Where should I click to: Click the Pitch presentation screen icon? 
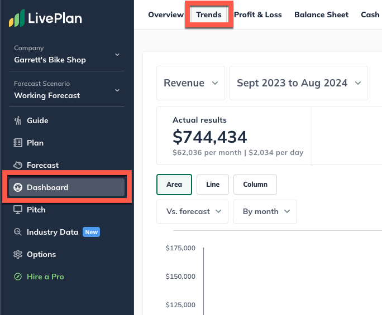tap(17, 210)
